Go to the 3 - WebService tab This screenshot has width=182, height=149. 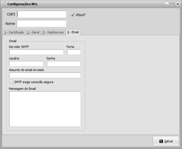click(x=53, y=32)
